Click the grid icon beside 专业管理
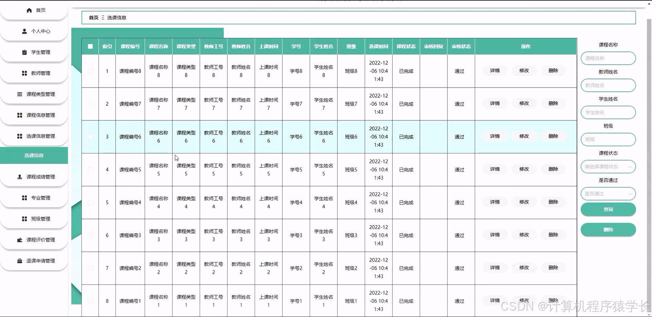This screenshot has height=317, width=652. [24, 198]
